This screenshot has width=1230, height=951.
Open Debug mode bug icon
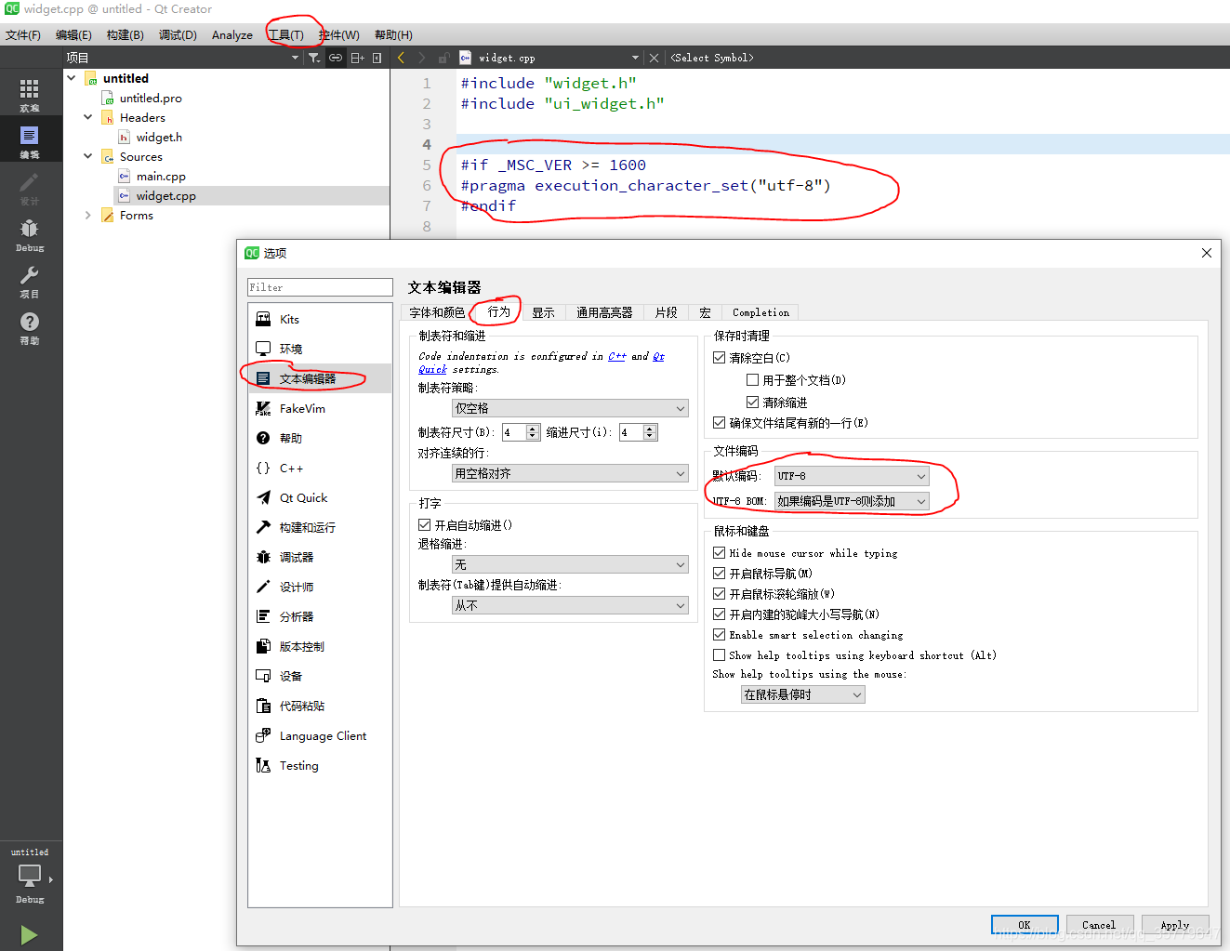30,233
